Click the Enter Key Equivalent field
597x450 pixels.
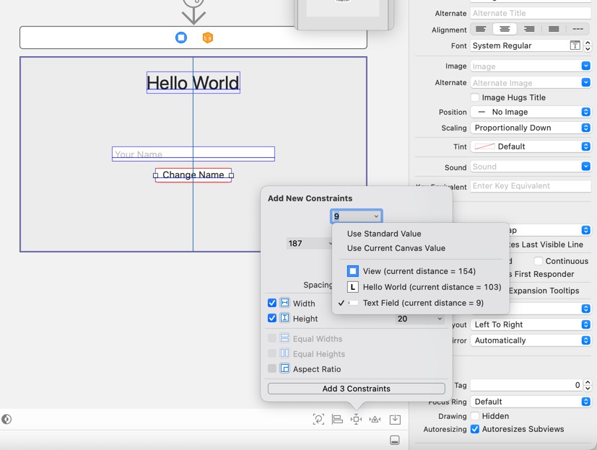click(531, 185)
